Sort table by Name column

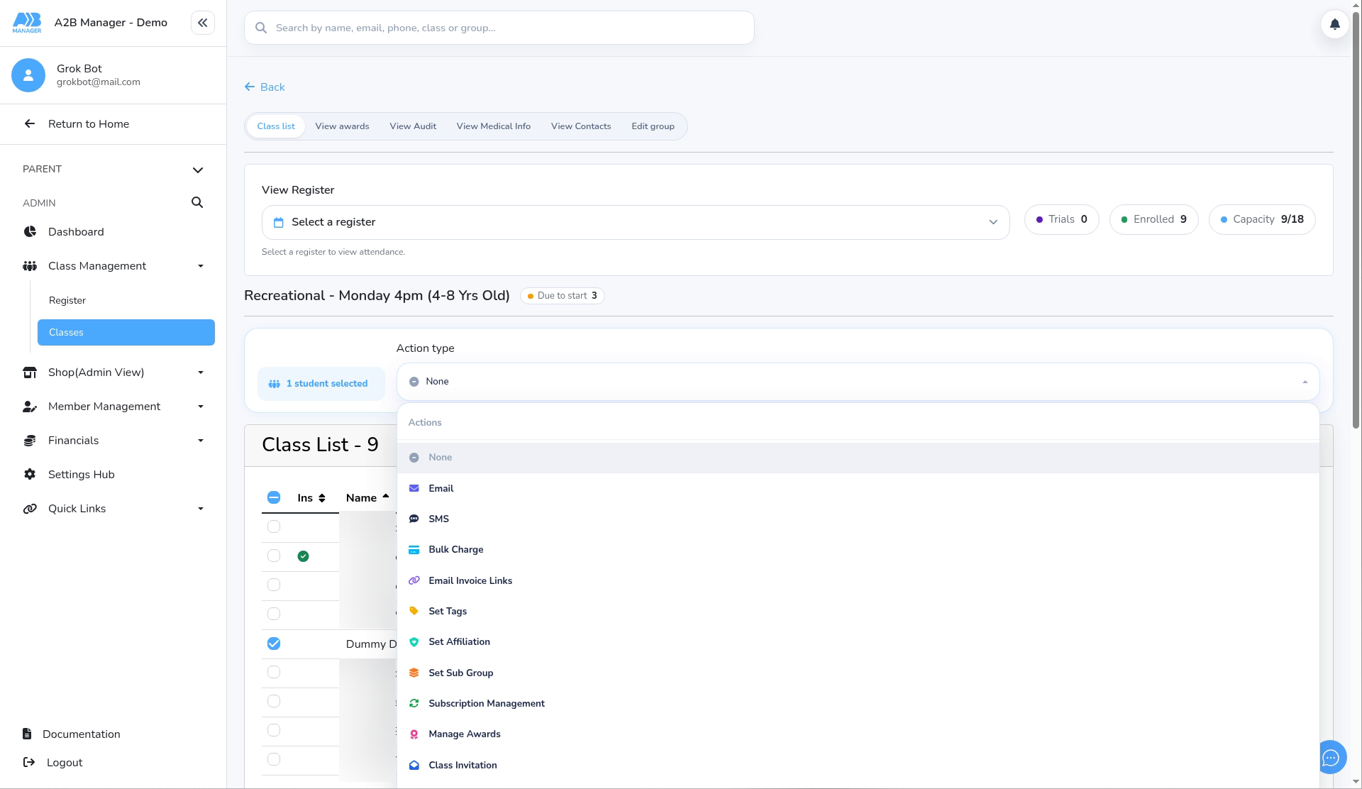pos(367,498)
